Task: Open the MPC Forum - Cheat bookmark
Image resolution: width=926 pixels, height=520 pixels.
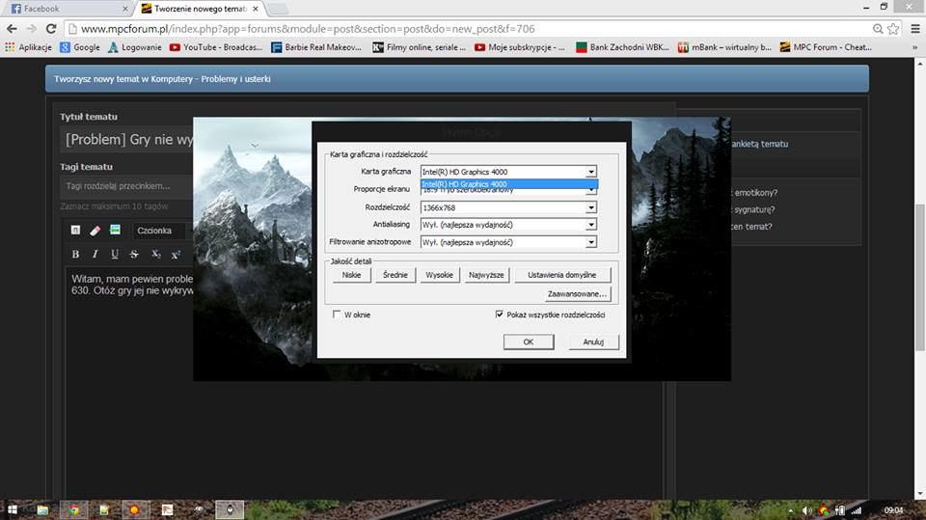Action: 827,47
